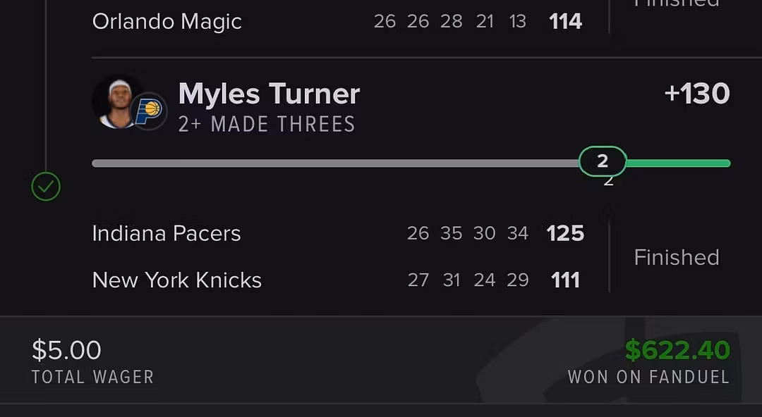
Task: Select the 2+ MADE THREES label
Action: [267, 125]
